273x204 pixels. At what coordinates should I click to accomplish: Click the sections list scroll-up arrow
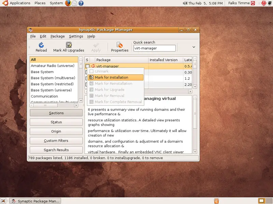pos(81,58)
